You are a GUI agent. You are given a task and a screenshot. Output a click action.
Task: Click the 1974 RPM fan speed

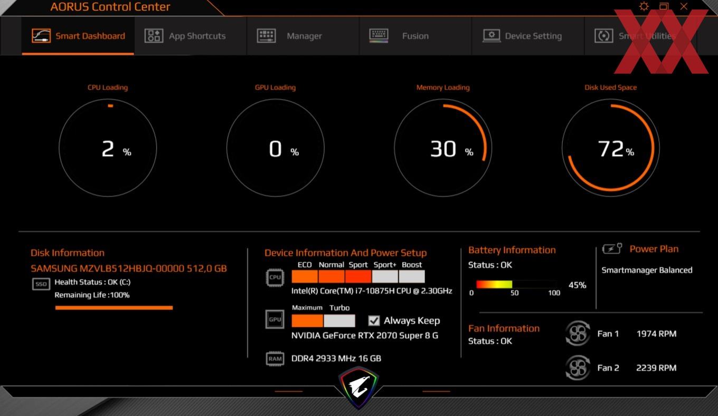pos(656,334)
